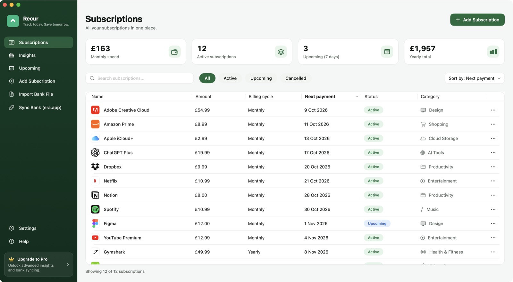
Task: Sort by the Billing cycle column header
Action: click(x=261, y=97)
